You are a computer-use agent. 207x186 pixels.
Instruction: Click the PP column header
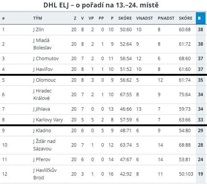[101, 18]
